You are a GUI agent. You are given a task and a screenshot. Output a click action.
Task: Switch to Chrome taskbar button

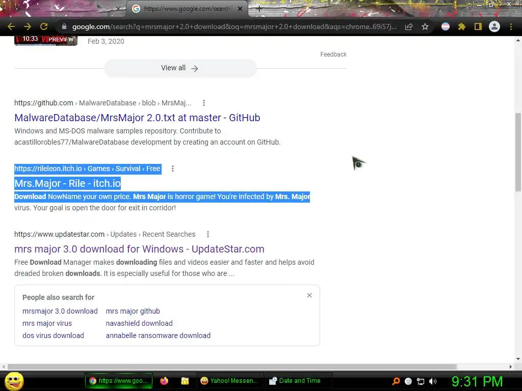(x=119, y=381)
